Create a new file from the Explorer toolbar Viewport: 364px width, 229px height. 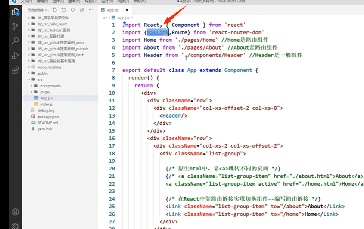(55, 10)
